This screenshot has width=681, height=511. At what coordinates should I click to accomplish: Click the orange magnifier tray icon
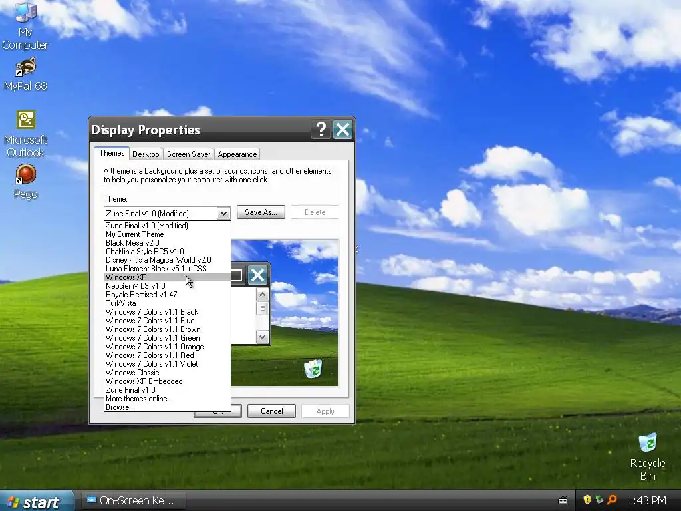click(x=612, y=500)
